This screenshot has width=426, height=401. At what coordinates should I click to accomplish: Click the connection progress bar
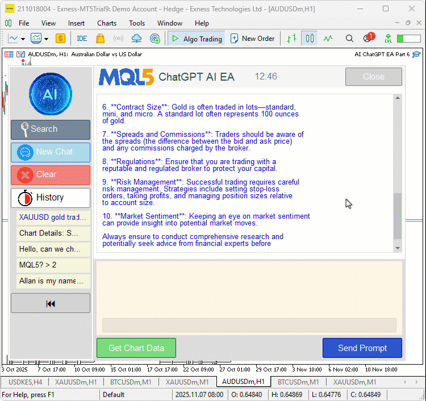tap(408, 39)
